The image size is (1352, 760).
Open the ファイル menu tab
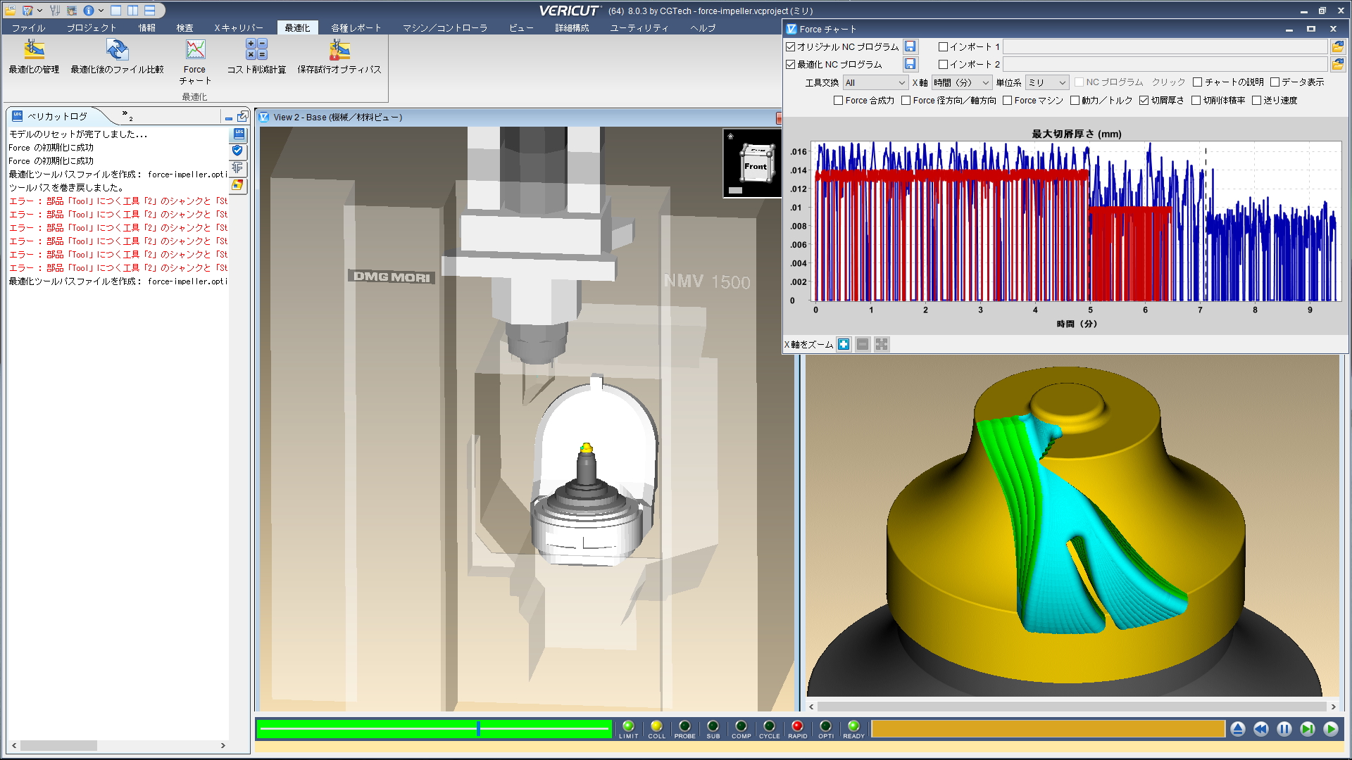coord(28,28)
